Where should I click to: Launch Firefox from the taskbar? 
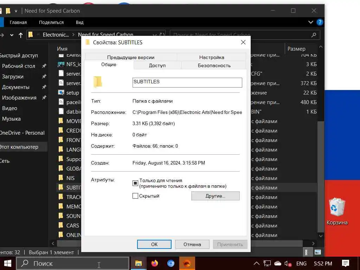click(155, 263)
